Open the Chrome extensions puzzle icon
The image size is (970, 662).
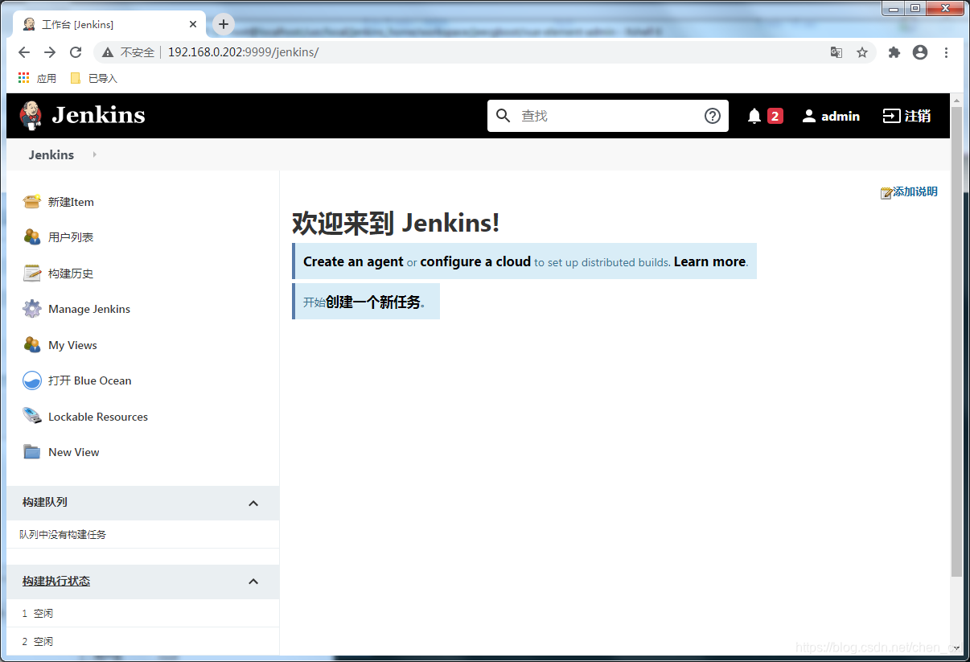click(x=894, y=52)
